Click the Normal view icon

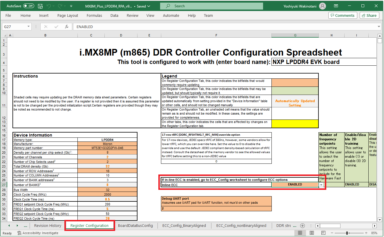pyautogui.click(x=300, y=233)
